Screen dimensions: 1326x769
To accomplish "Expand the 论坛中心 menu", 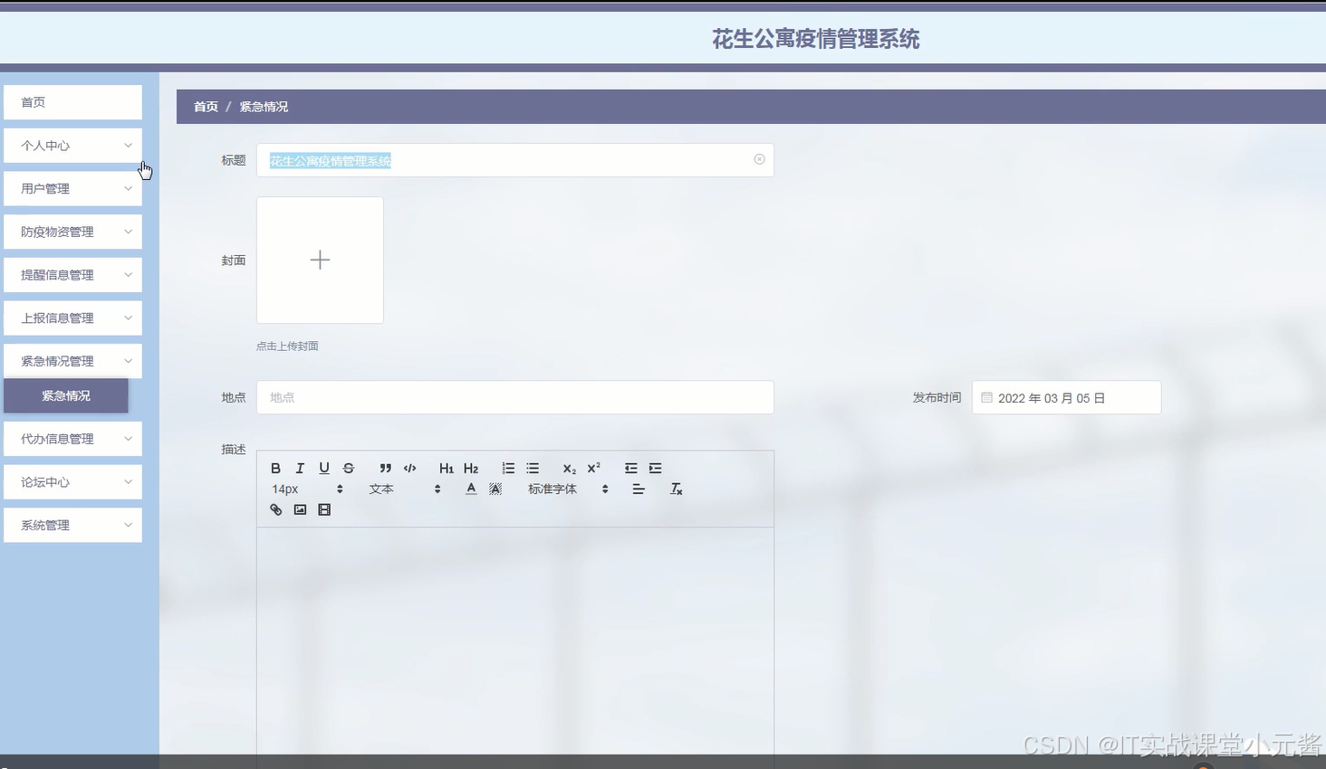I will (x=72, y=482).
